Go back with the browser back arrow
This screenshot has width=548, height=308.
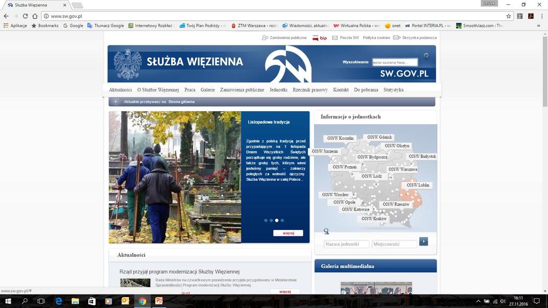click(6, 16)
